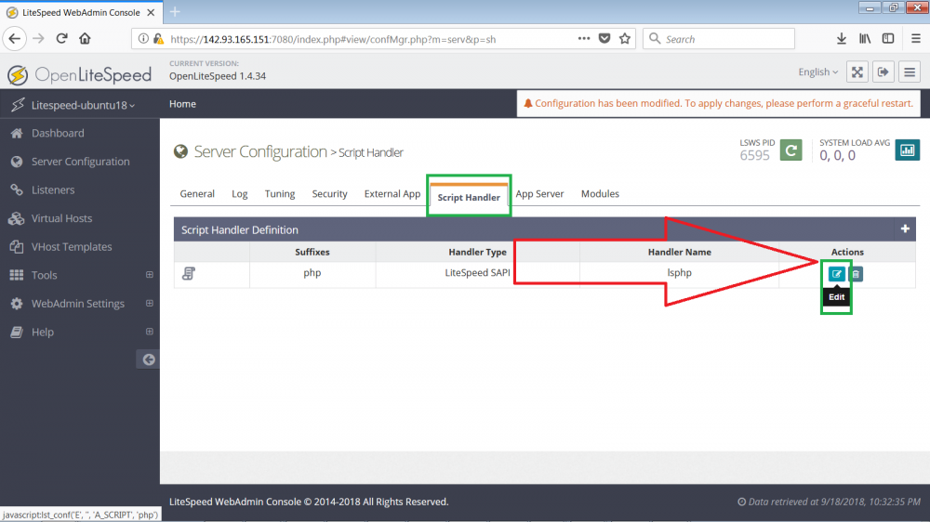Click the Handler Name column header
Image resolution: width=930 pixels, height=522 pixels.
point(679,252)
